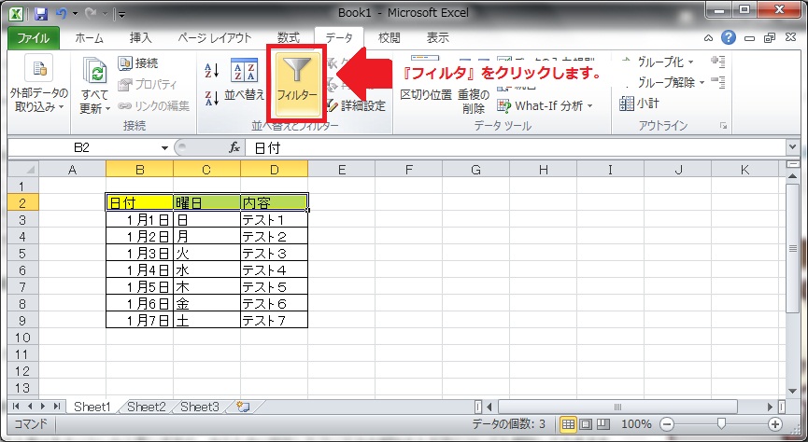808x442 pixels.
Task: Minimize the ribbon with caret icon
Action: click(x=709, y=38)
